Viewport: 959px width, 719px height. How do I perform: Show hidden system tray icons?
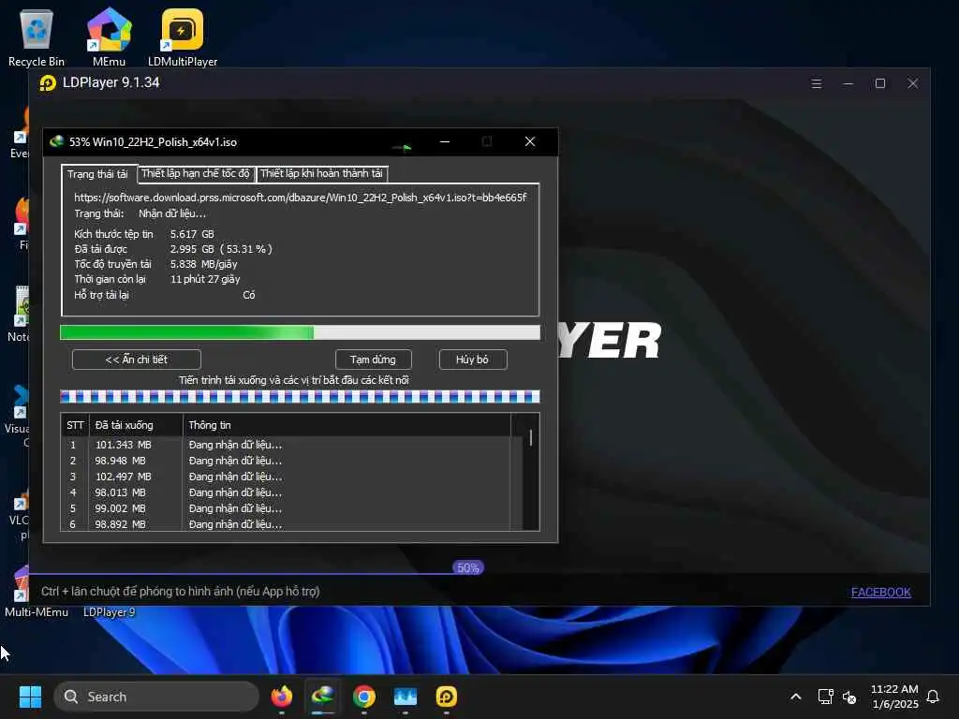point(796,697)
